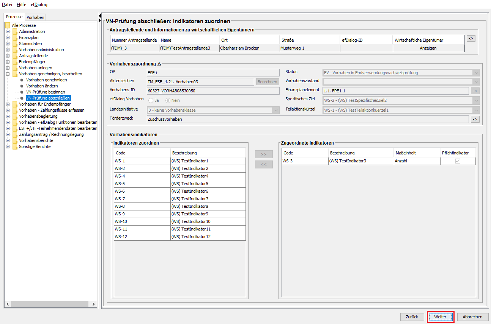The height and width of the screenshot is (324, 491).
Task: Click the Vorhabens-ID field
Action: pyautogui.click(x=213, y=91)
